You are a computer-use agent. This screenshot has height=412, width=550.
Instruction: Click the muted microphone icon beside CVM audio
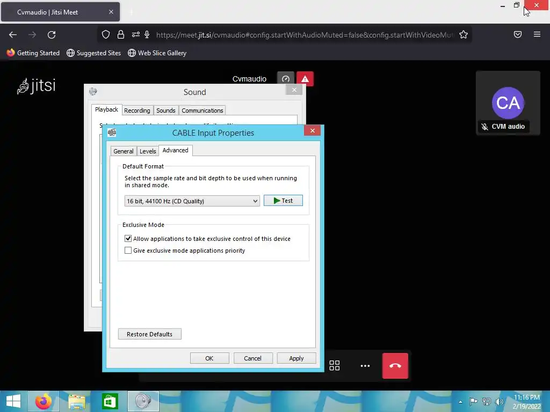pyautogui.click(x=485, y=127)
